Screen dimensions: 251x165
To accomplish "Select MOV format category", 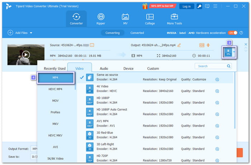I will pyautogui.click(x=55, y=101).
